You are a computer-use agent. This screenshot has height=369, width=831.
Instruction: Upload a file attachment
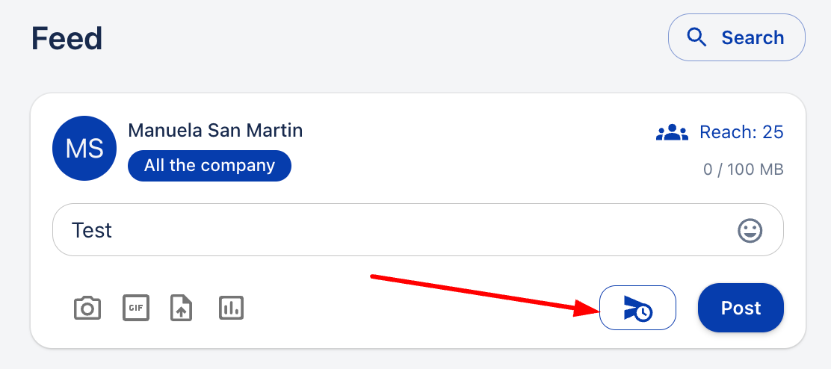tap(182, 308)
